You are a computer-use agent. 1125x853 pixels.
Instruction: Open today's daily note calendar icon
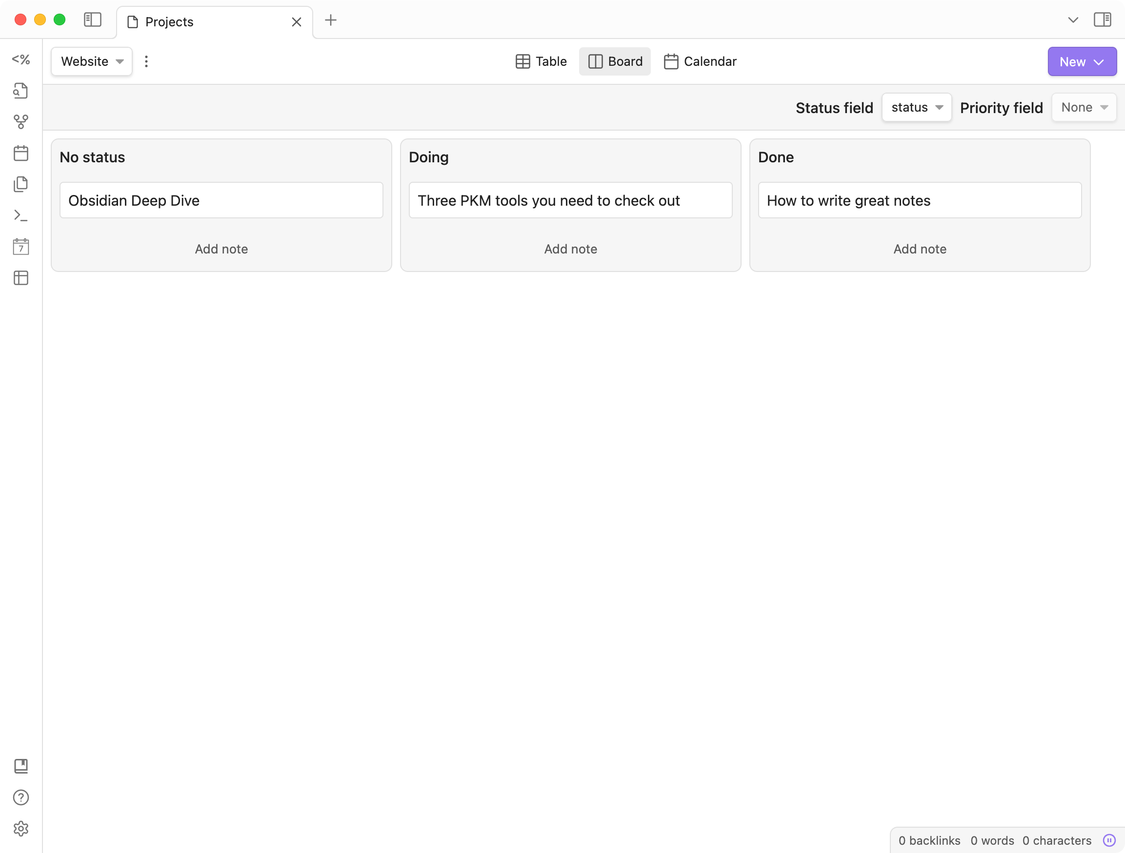pos(21,153)
